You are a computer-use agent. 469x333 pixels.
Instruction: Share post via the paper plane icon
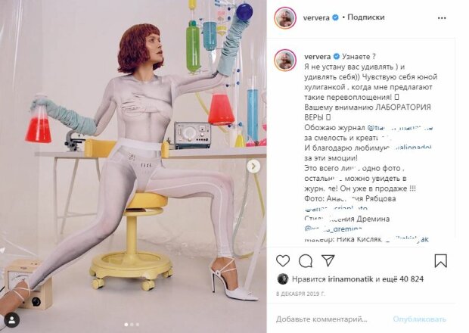pyautogui.click(x=328, y=260)
